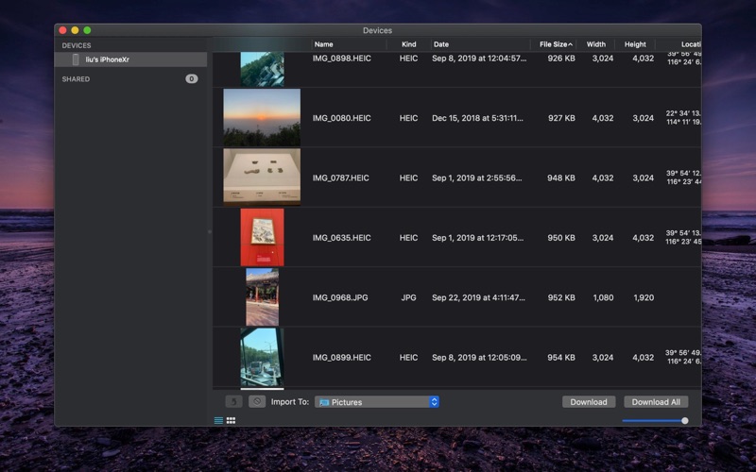Switch to icon grid view
This screenshot has width=756, height=472.
click(x=231, y=420)
